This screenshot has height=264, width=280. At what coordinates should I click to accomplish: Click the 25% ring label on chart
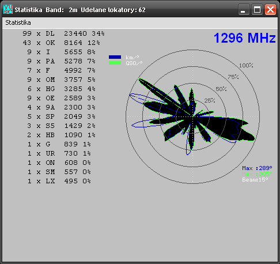point(210,101)
